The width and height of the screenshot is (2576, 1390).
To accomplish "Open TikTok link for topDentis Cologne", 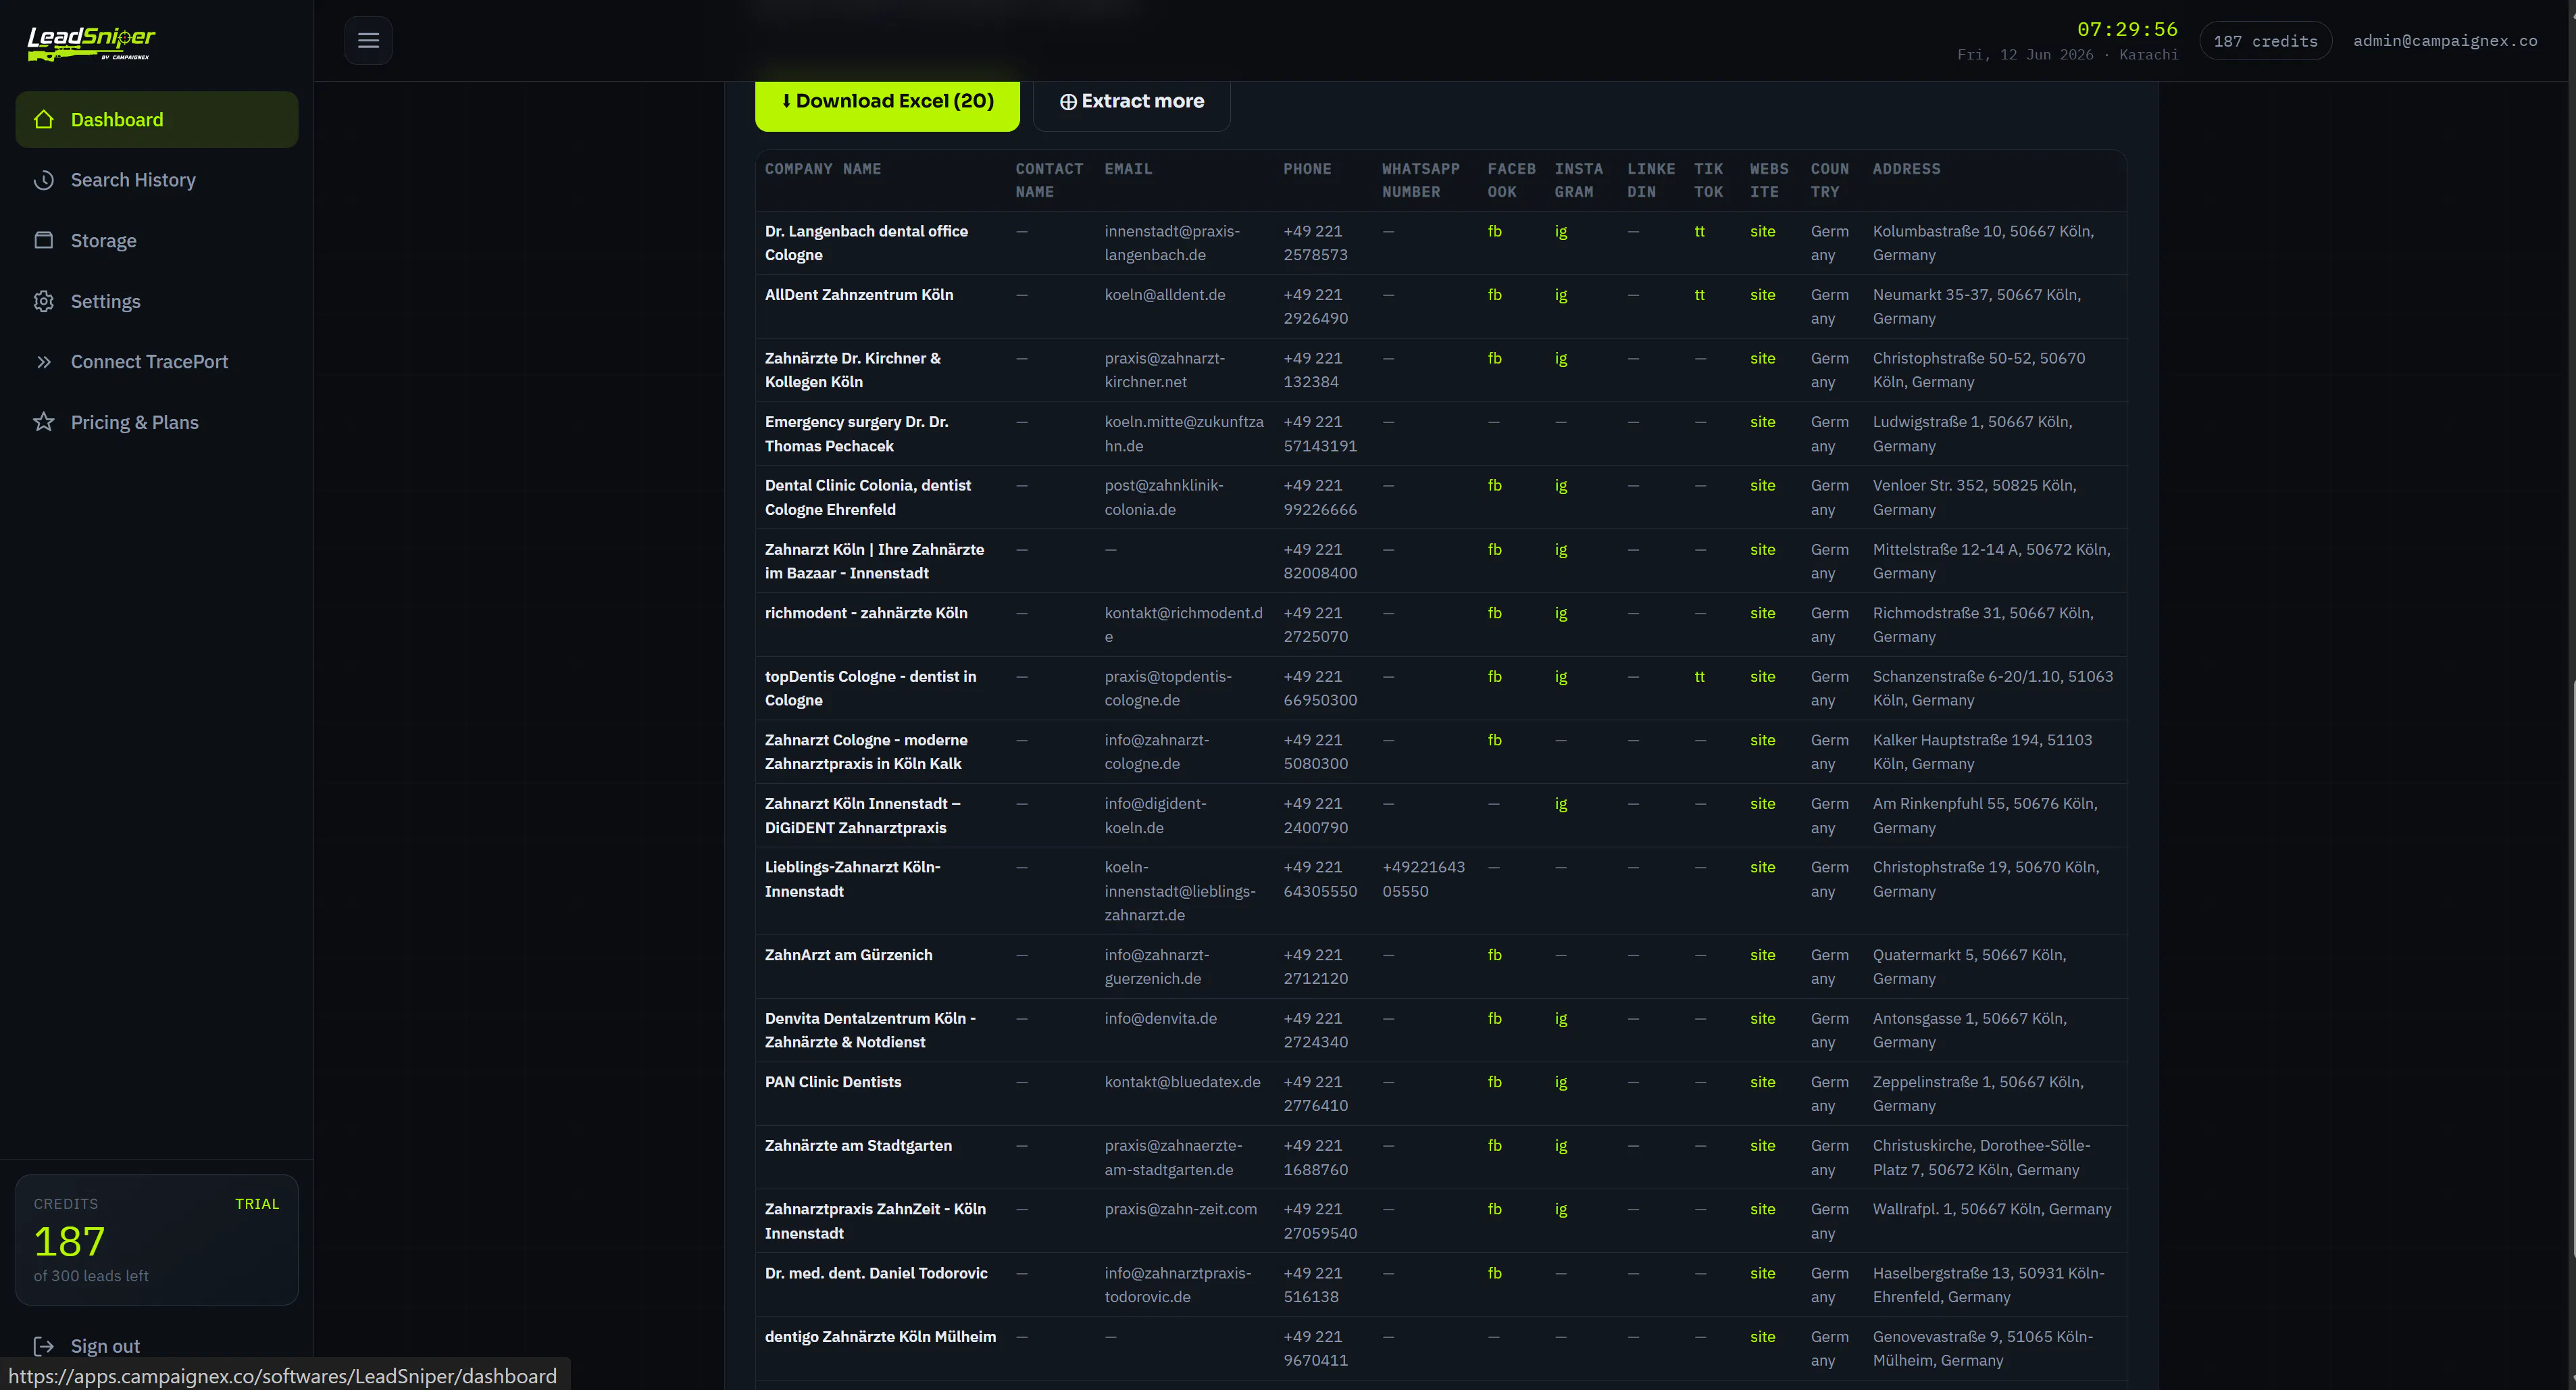I will (1699, 677).
